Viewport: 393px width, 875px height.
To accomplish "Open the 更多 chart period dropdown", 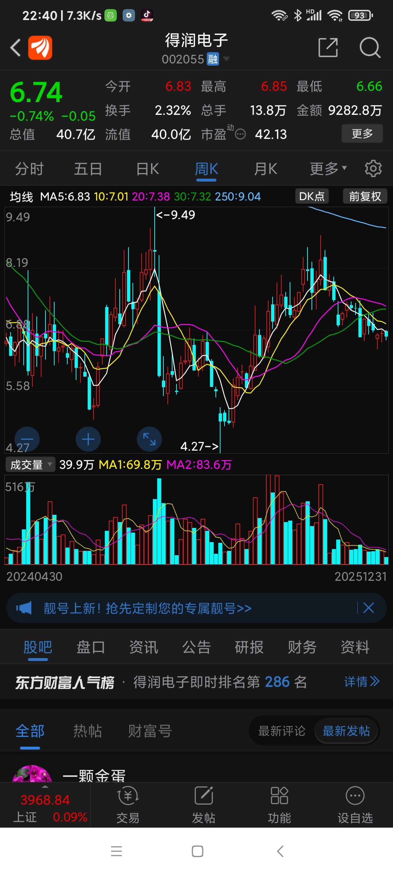I will (x=328, y=169).
